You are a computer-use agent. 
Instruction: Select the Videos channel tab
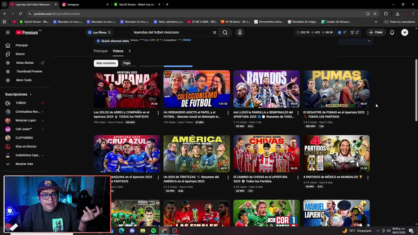[118, 51]
